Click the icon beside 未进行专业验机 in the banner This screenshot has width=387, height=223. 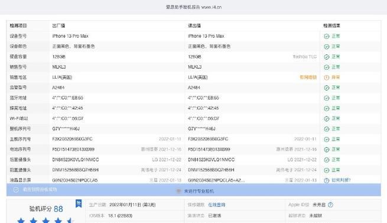point(178,191)
